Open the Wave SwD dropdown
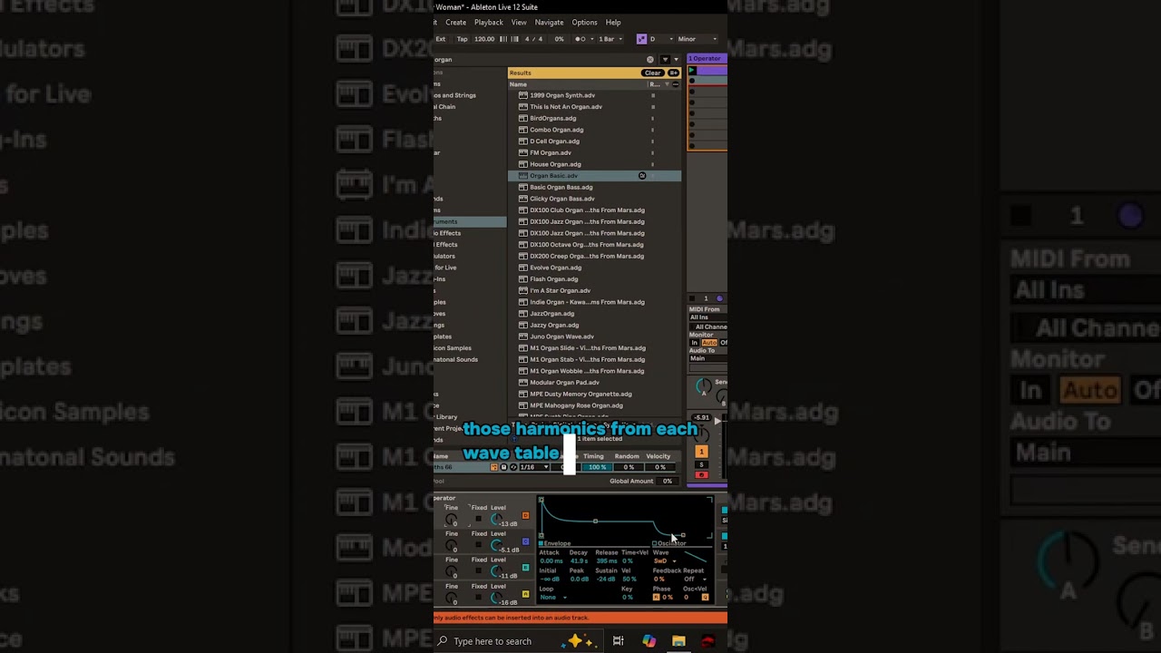This screenshot has width=1161, height=653. point(665,560)
